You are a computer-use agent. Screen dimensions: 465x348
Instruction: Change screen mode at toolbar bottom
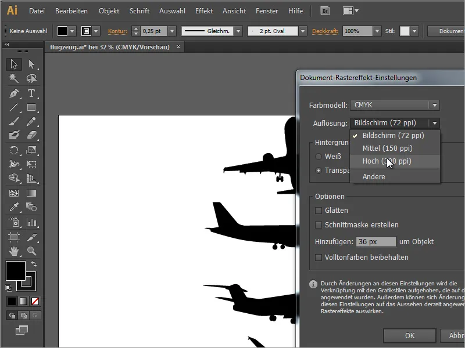tap(22, 330)
